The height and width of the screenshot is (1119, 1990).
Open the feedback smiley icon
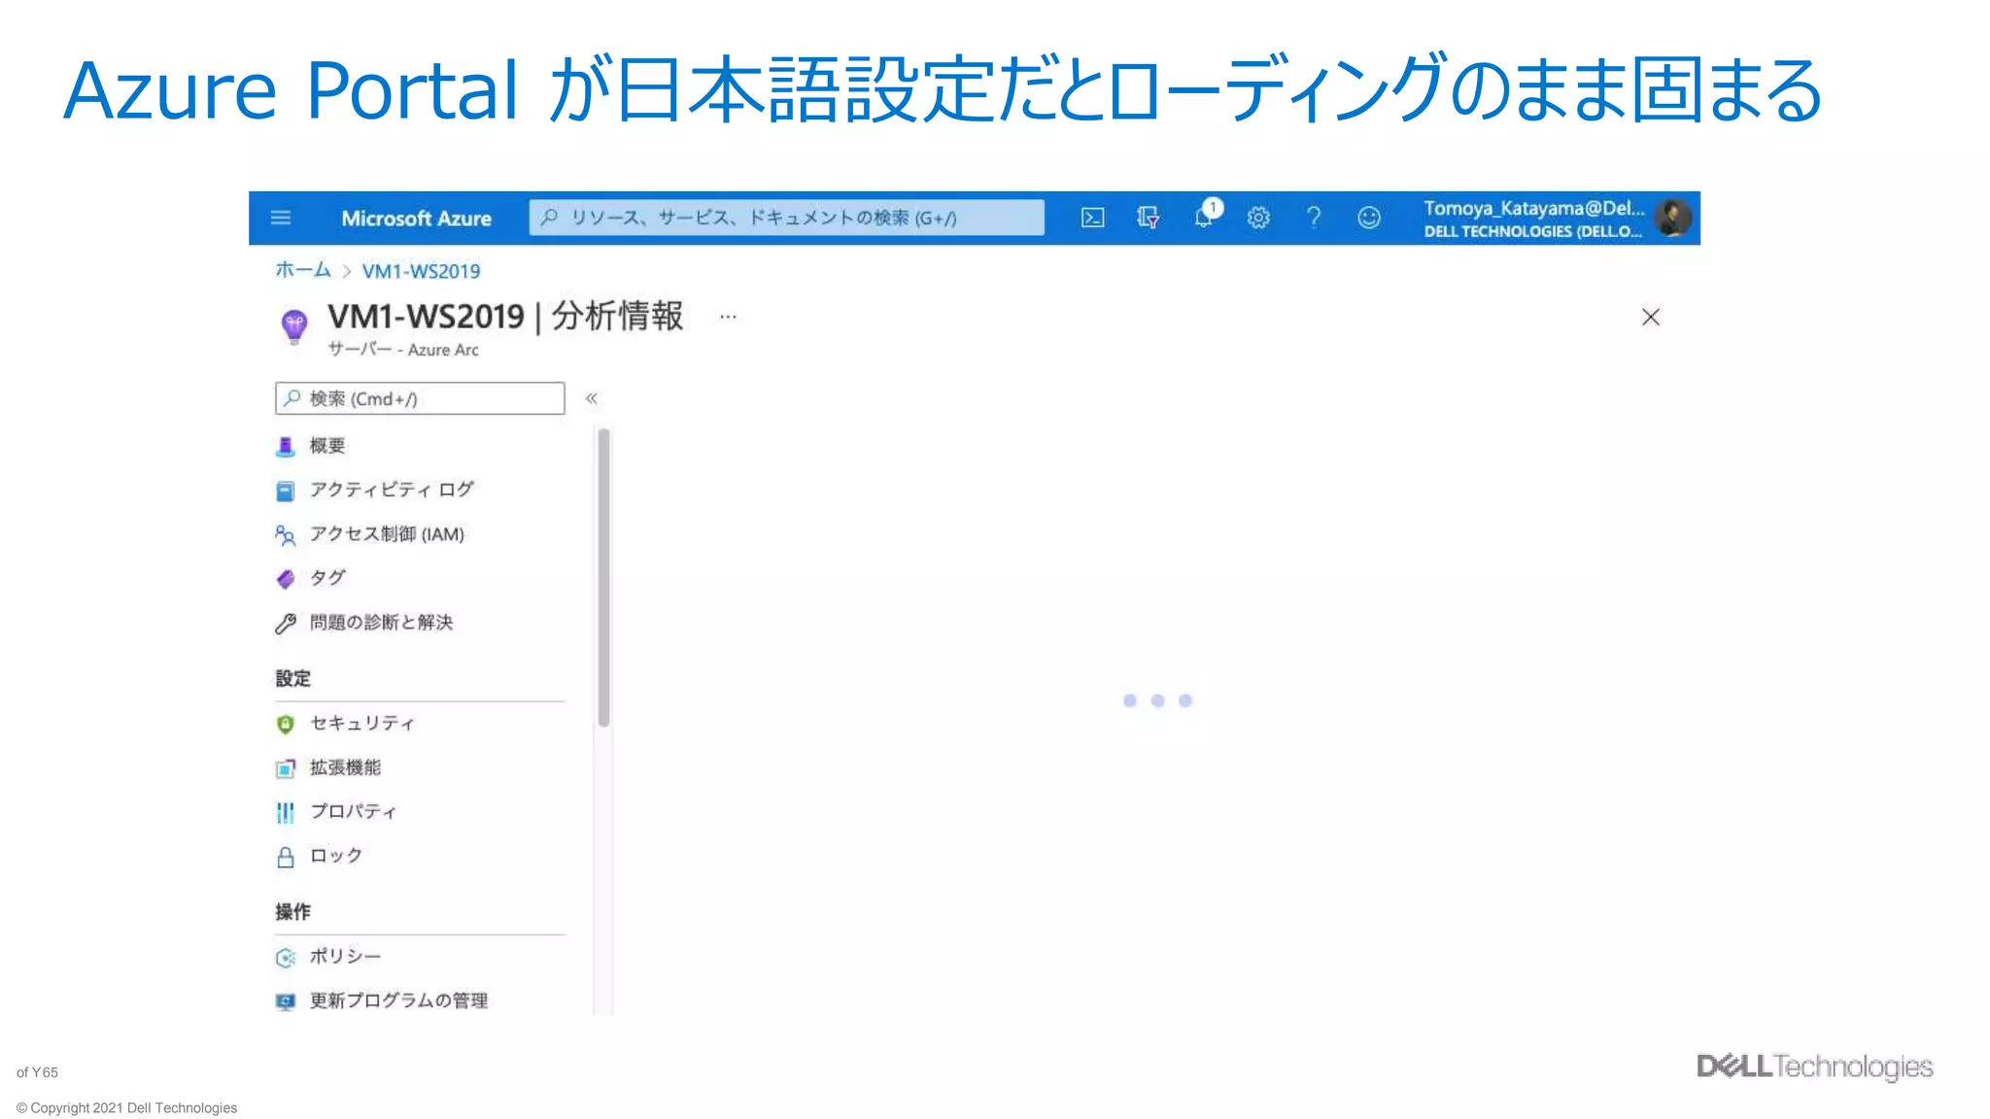pyautogui.click(x=1368, y=218)
